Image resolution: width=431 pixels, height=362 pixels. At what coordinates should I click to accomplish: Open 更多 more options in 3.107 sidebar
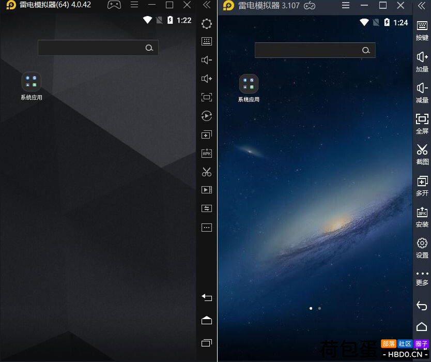[422, 279]
